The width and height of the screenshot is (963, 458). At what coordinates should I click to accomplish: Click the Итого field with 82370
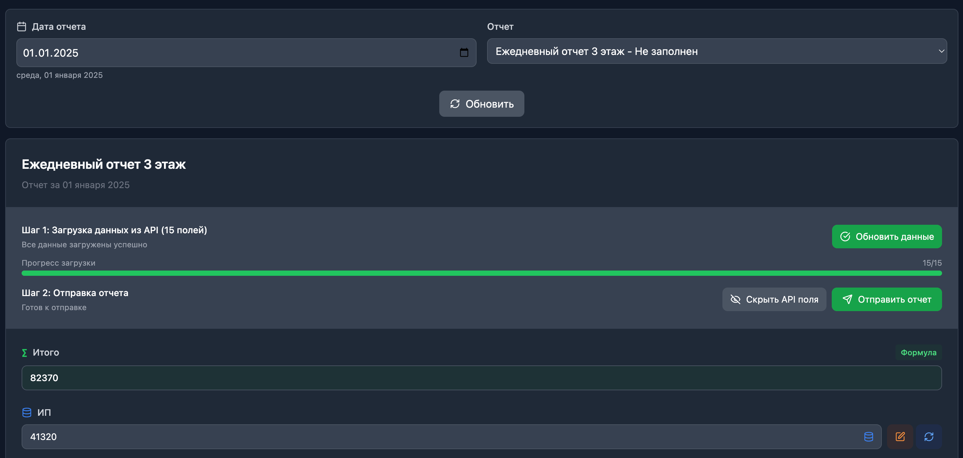click(x=481, y=378)
